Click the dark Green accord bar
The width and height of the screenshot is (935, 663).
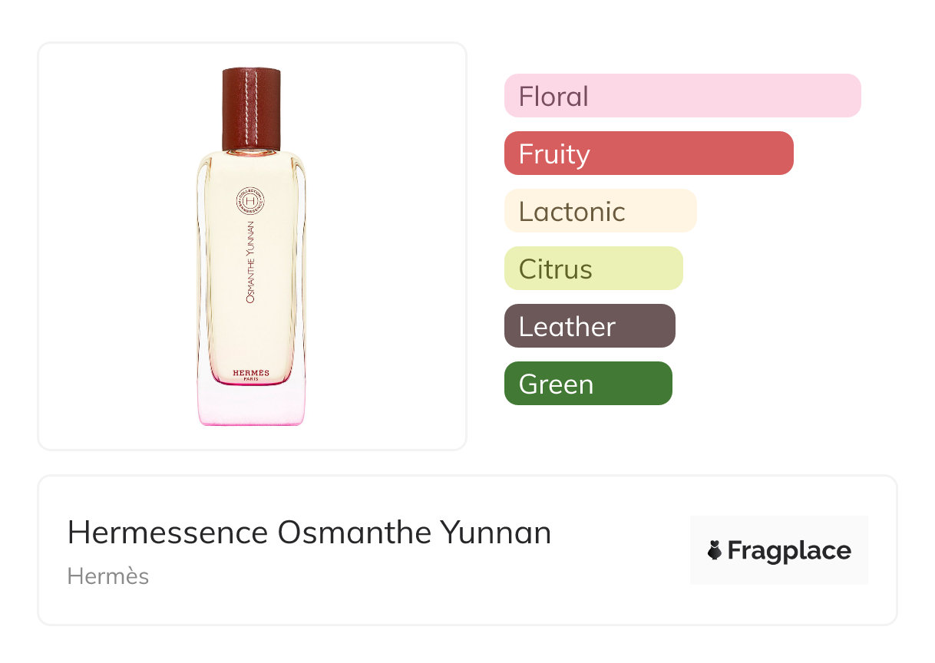(587, 384)
